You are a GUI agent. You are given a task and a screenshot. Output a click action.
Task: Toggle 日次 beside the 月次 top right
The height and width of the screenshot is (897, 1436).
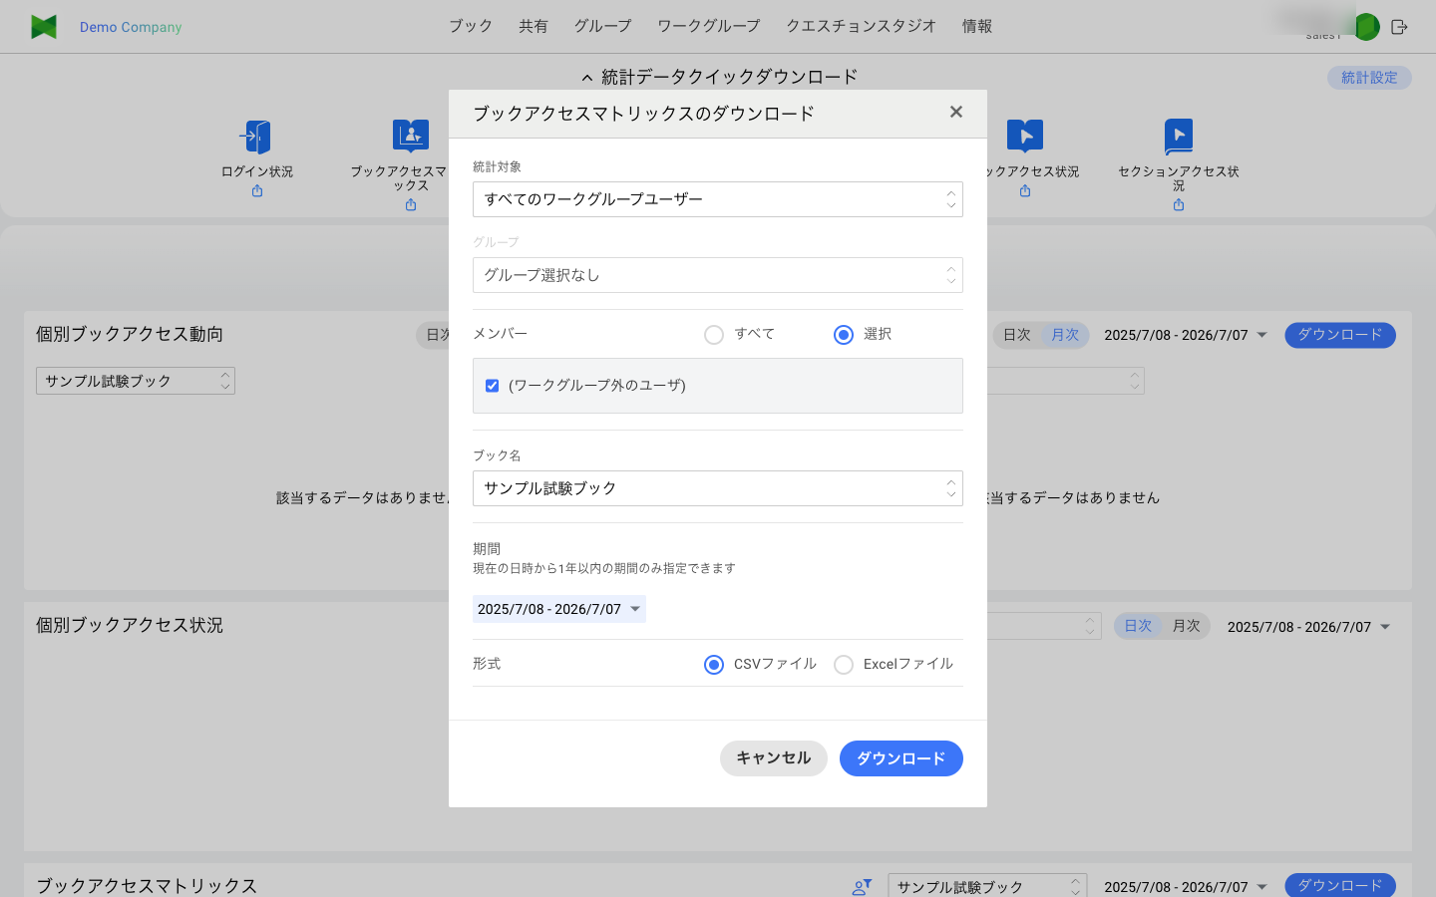tap(1017, 335)
